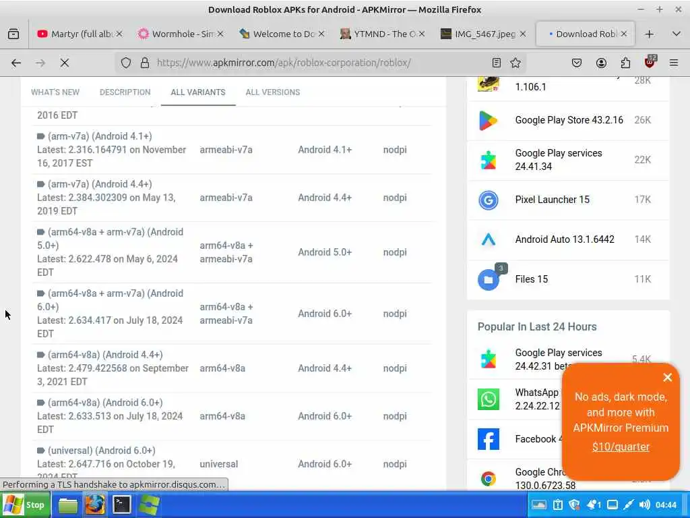Open Google Play services 24.42.31 beta link
Image resolution: width=690 pixels, height=518 pixels.
point(559,359)
